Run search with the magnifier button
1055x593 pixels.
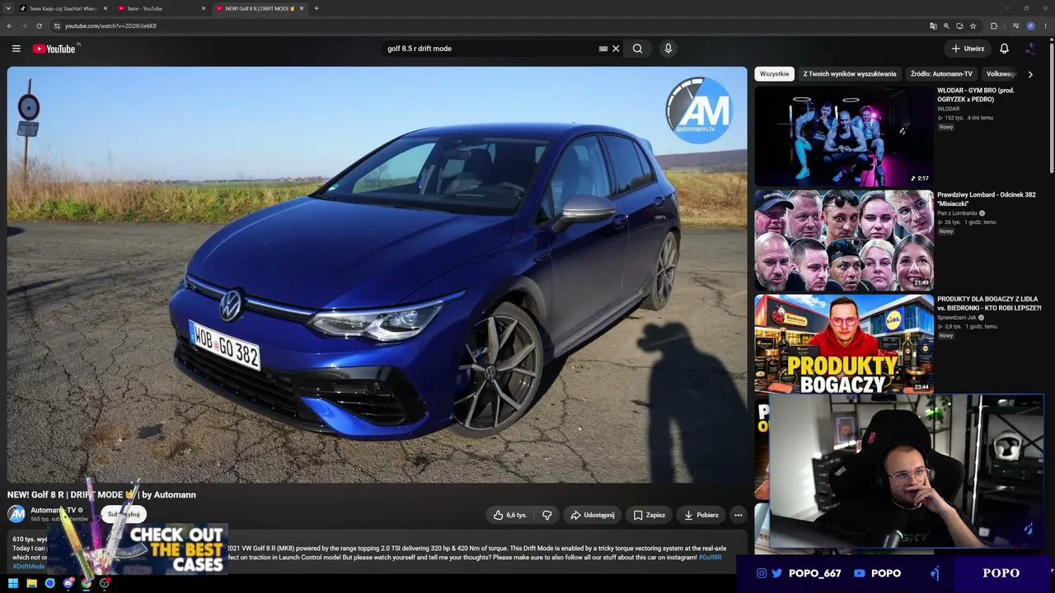(638, 49)
